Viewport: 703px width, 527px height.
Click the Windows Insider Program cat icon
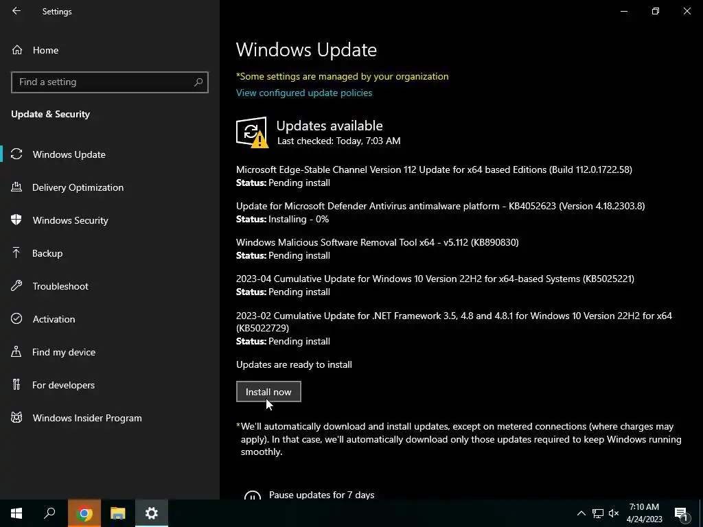[x=16, y=418]
